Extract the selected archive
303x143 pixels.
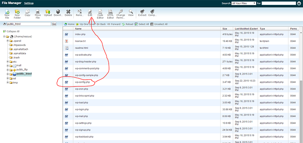pos(142,12)
